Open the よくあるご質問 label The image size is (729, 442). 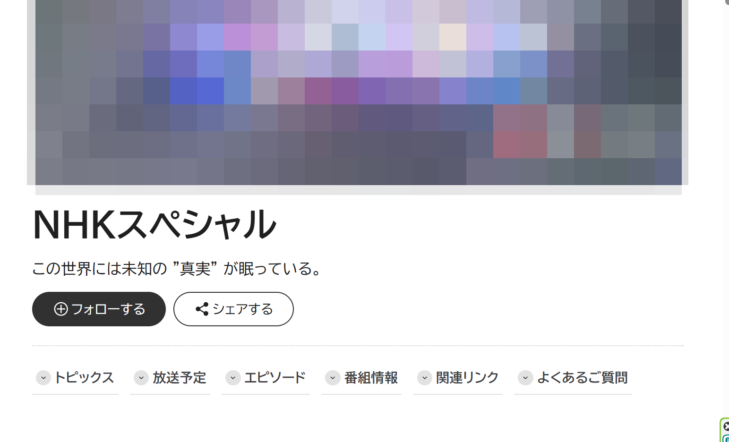coord(583,378)
